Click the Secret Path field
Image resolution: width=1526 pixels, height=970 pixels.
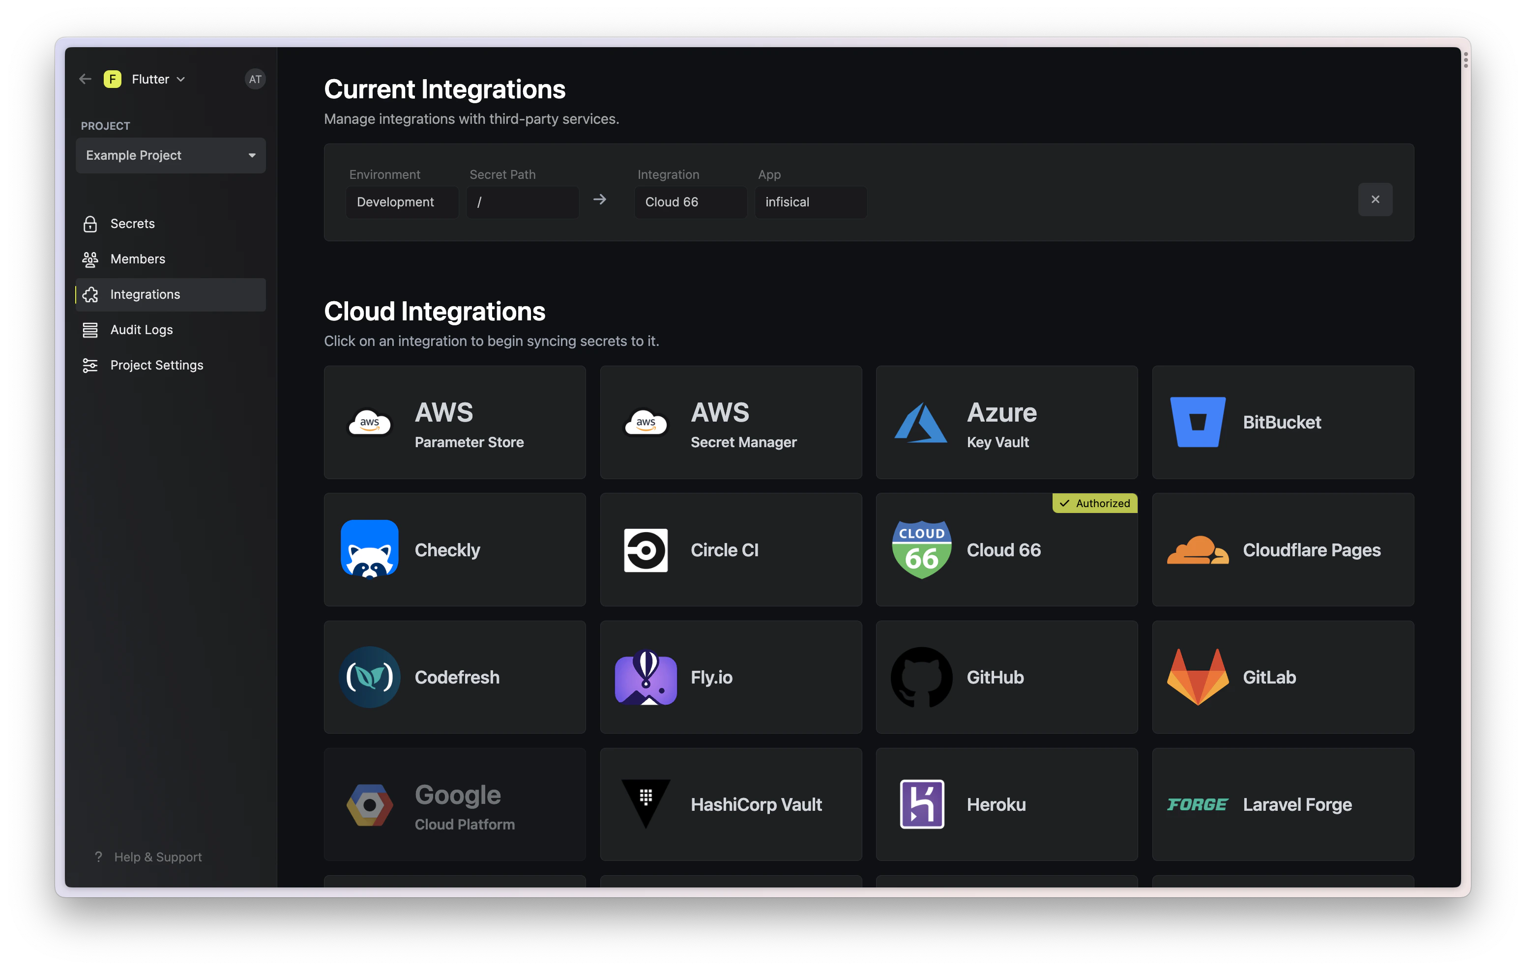click(523, 202)
